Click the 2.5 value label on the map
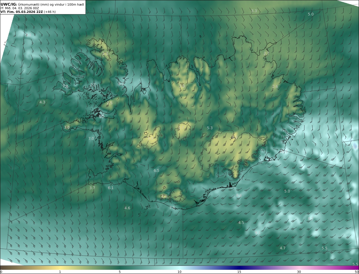The width and height of the screenshot is (359, 274). [x=110, y=103]
